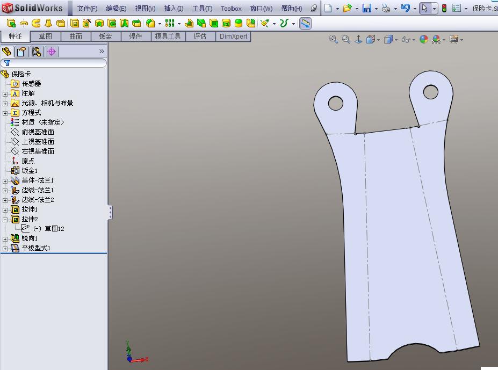Expand the 边线-法兰2 feature node

pyautogui.click(x=5, y=200)
